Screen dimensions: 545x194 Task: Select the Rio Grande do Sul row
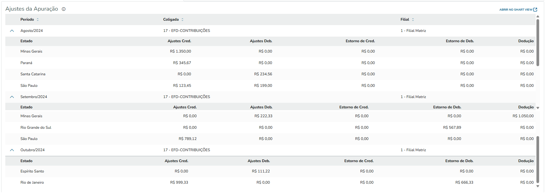pos(36,128)
